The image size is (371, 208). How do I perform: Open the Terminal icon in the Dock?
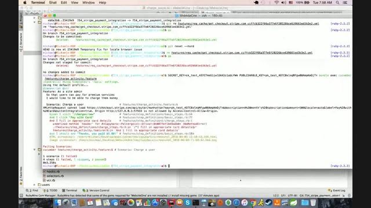point(196,203)
